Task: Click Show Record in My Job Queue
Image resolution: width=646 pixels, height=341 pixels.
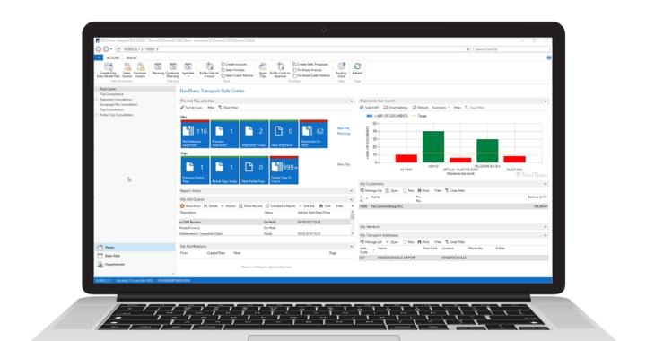Action: pos(250,205)
